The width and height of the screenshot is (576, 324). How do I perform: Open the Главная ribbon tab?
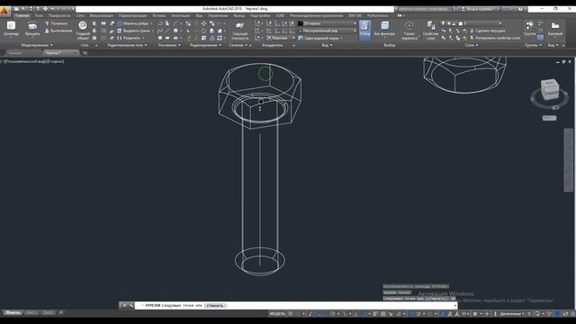22,16
